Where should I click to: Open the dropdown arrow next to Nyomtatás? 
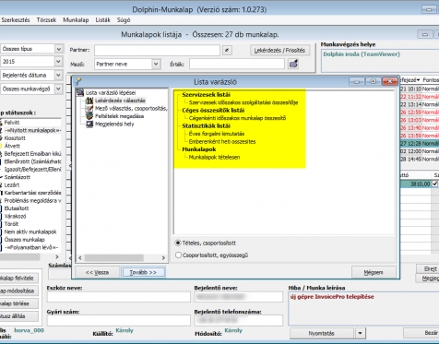pyautogui.click(x=360, y=333)
